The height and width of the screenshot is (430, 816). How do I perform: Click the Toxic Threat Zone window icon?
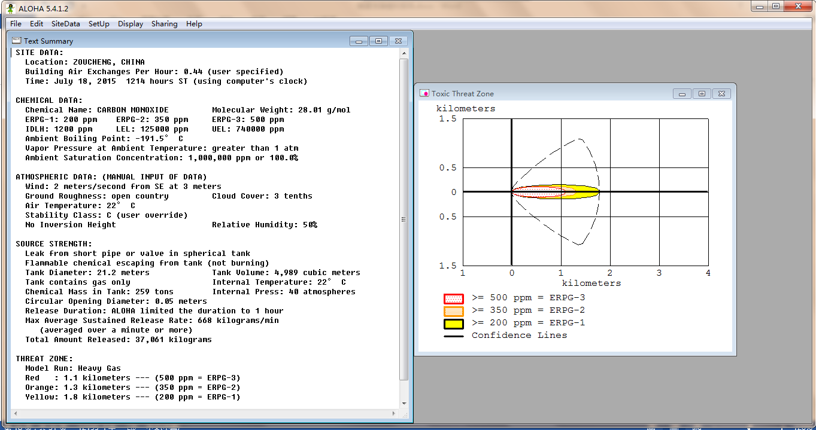(424, 93)
